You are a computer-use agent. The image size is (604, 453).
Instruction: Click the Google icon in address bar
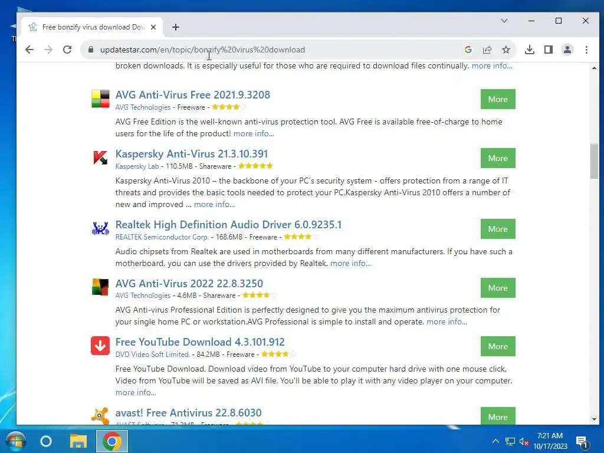[x=468, y=50]
